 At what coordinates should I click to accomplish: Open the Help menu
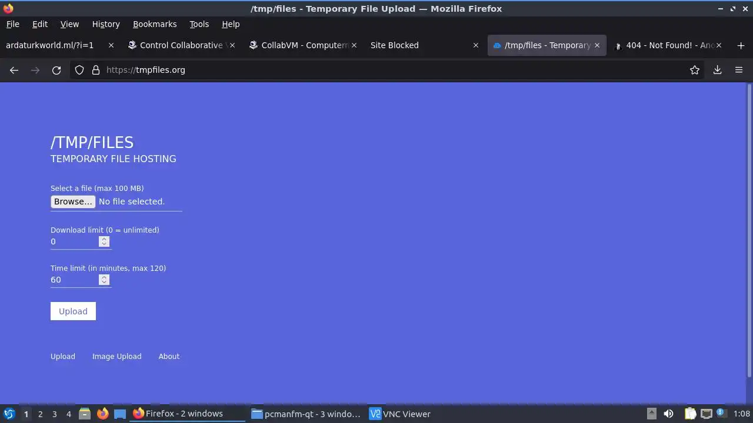pos(231,24)
